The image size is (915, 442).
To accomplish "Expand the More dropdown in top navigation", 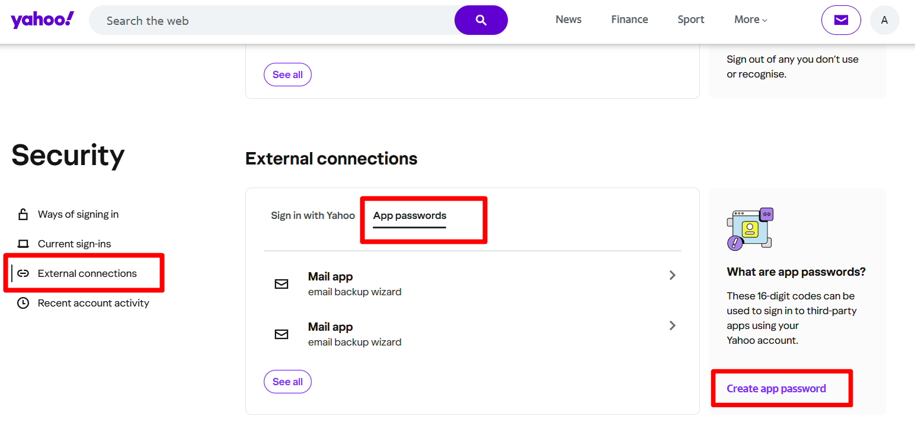I will [x=750, y=20].
